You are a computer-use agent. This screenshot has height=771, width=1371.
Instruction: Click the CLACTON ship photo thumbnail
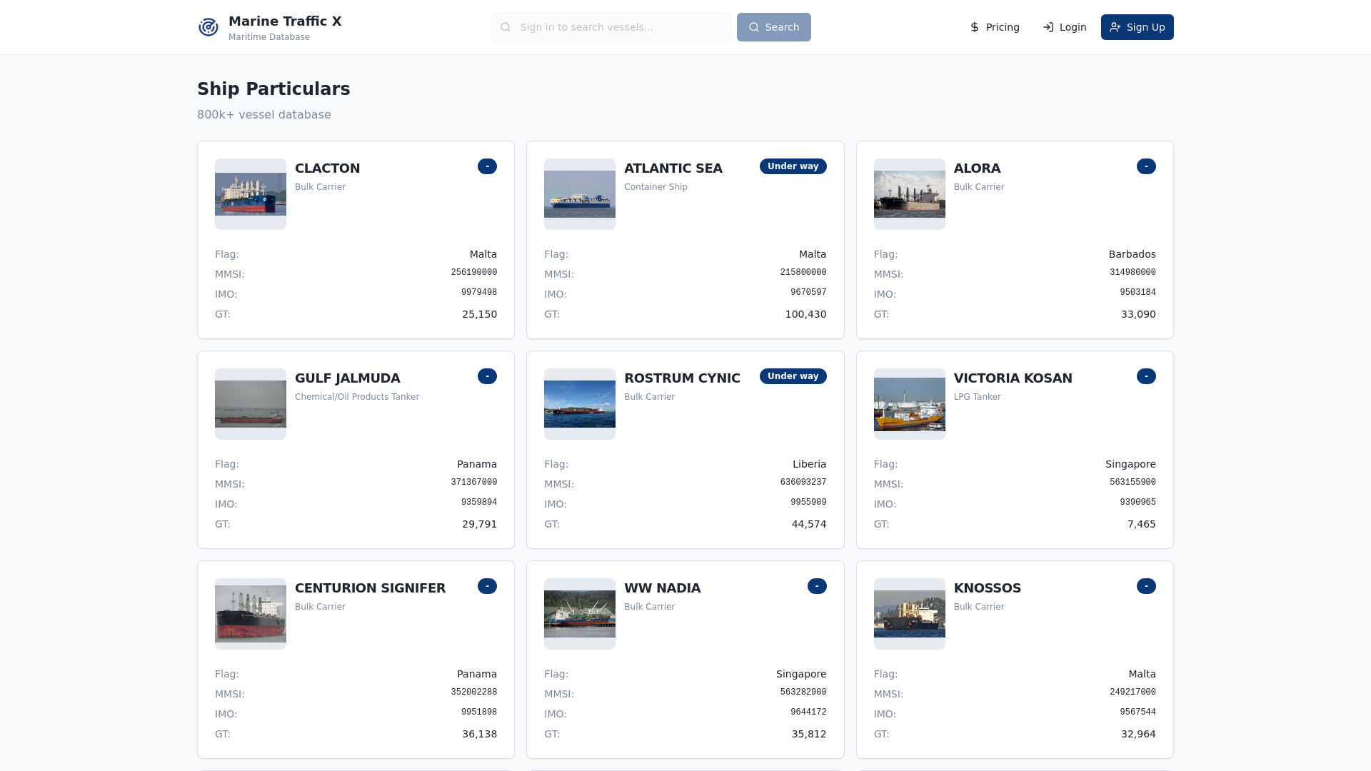coord(250,193)
